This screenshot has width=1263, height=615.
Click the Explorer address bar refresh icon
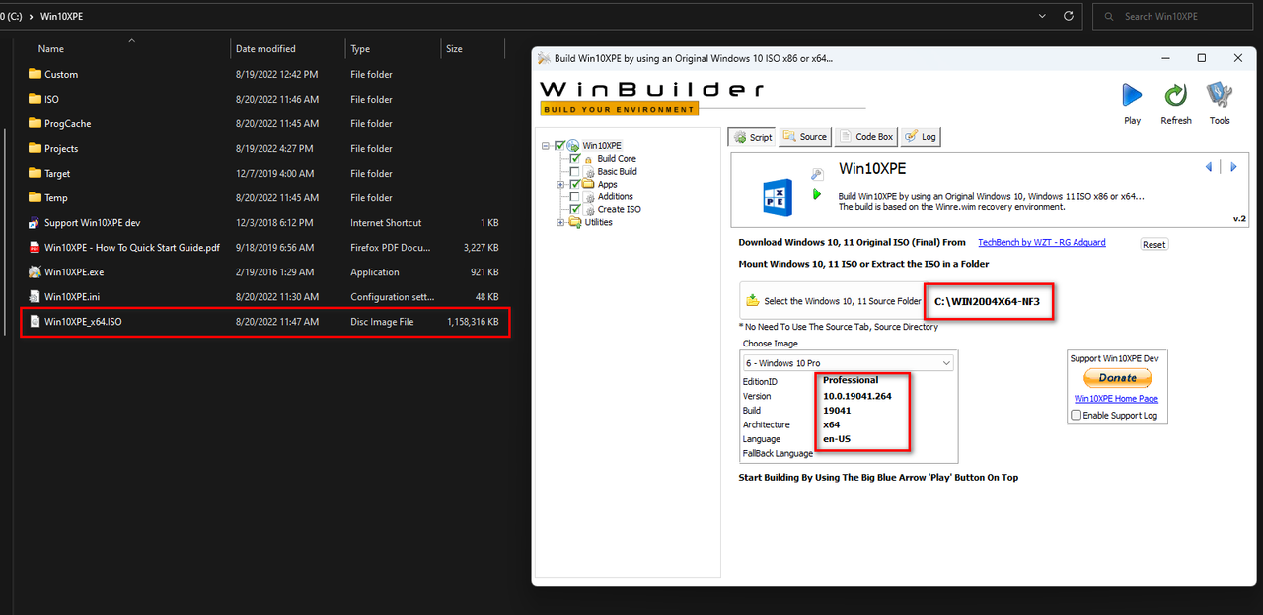pyautogui.click(x=1069, y=17)
